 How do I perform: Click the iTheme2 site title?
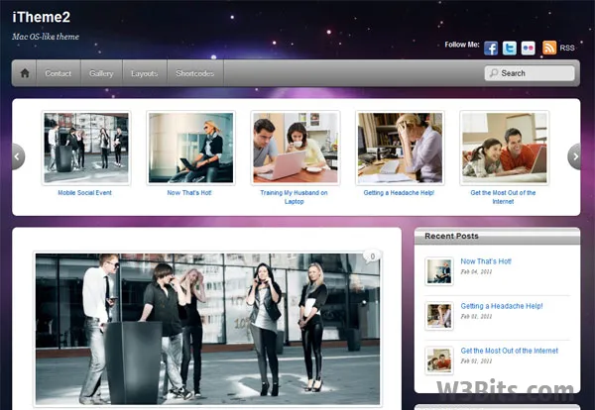coord(42,17)
